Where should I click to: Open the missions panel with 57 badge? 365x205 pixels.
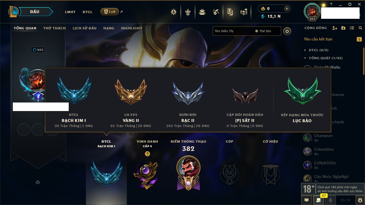(x=318, y=200)
